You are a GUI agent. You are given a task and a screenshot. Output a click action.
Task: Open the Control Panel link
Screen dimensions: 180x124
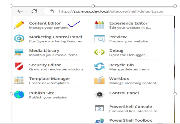124,93
